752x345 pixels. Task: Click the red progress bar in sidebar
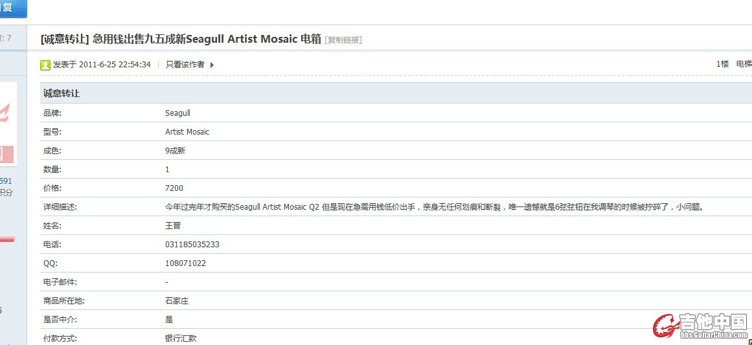pos(7,239)
